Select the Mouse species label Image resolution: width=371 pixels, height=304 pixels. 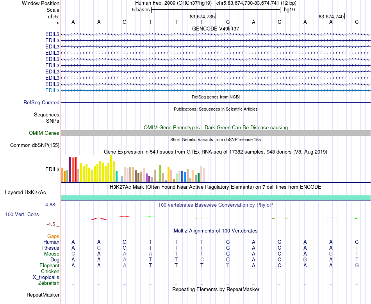[52, 254]
